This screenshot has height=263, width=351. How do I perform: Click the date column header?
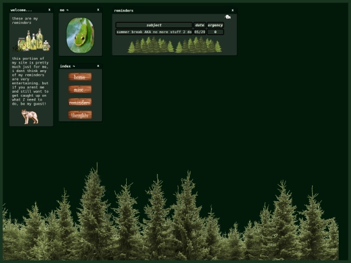coord(200,25)
